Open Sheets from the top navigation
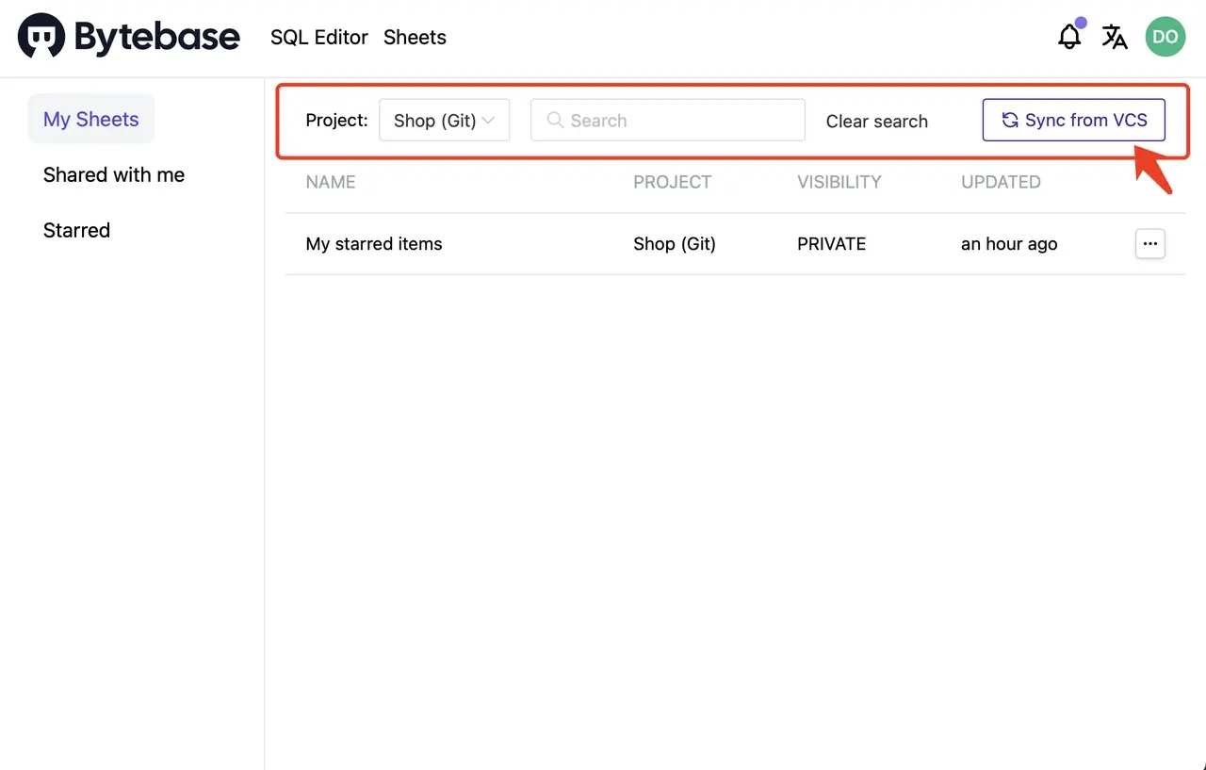The height and width of the screenshot is (770, 1206). pos(415,38)
